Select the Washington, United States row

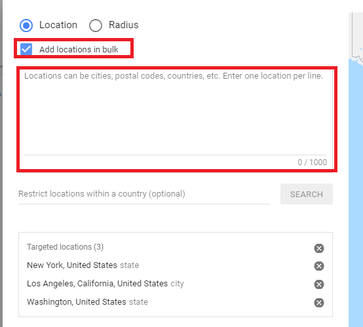tap(176, 302)
